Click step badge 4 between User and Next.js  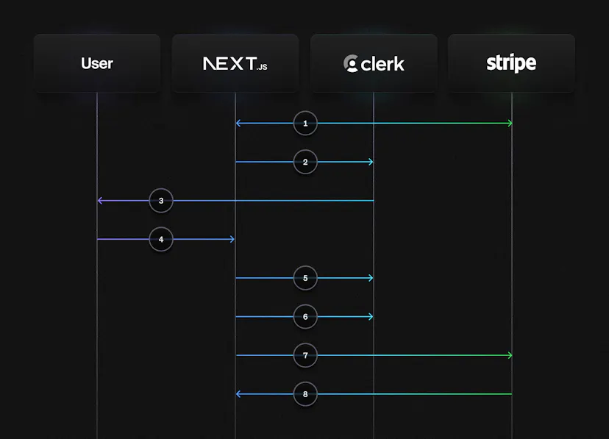[161, 239]
